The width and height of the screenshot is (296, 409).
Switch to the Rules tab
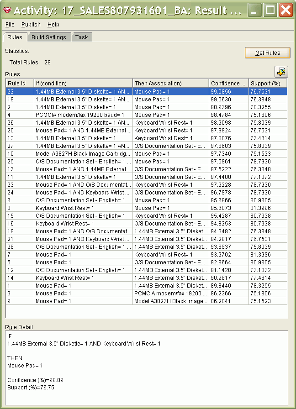15,37
